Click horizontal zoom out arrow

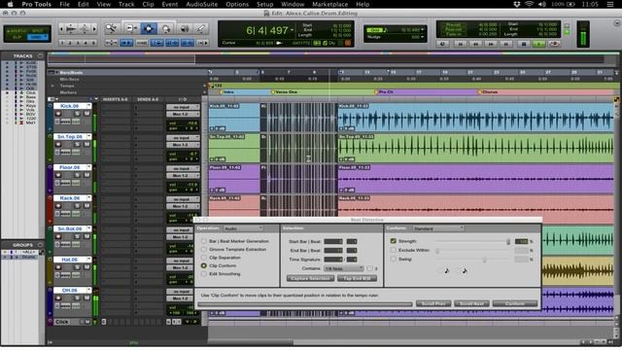[61, 28]
